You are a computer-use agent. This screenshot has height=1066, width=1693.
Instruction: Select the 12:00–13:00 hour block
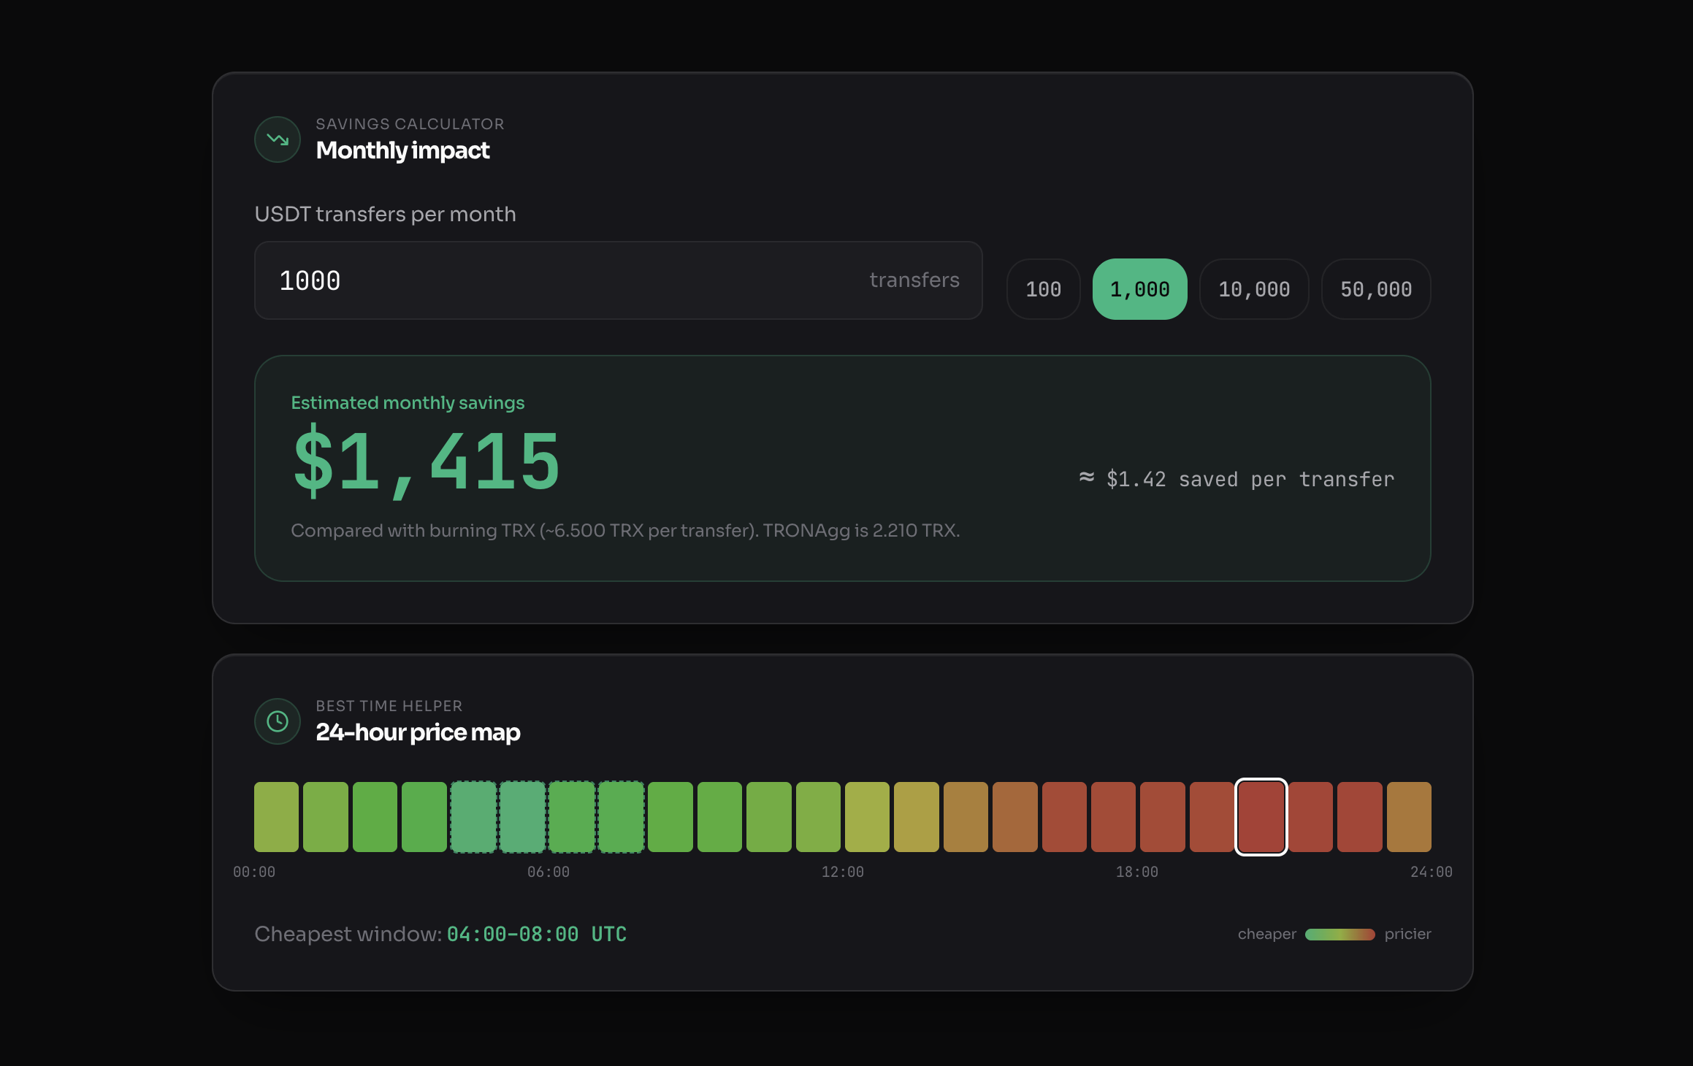(867, 817)
